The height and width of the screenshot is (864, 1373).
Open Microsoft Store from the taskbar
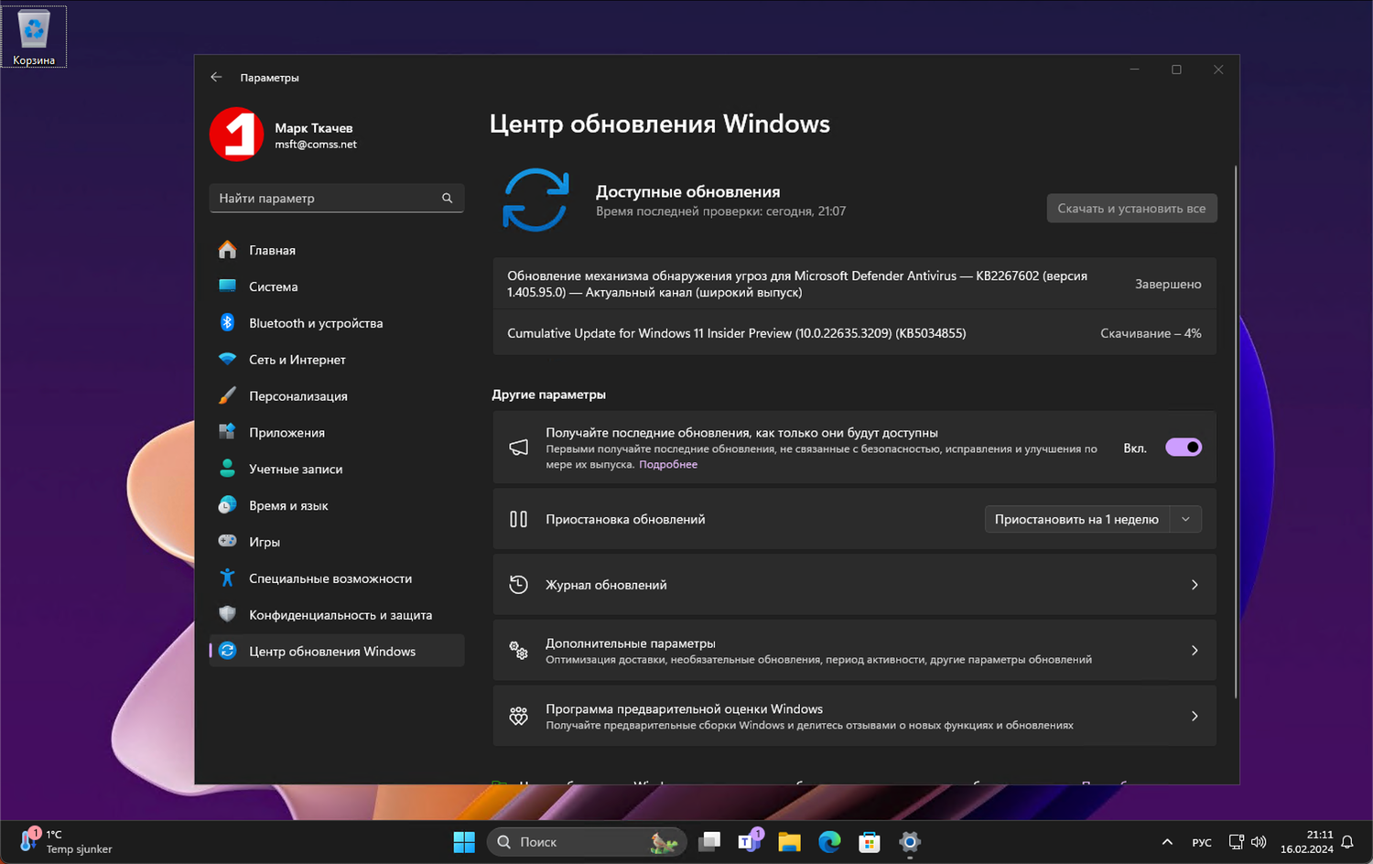click(870, 842)
